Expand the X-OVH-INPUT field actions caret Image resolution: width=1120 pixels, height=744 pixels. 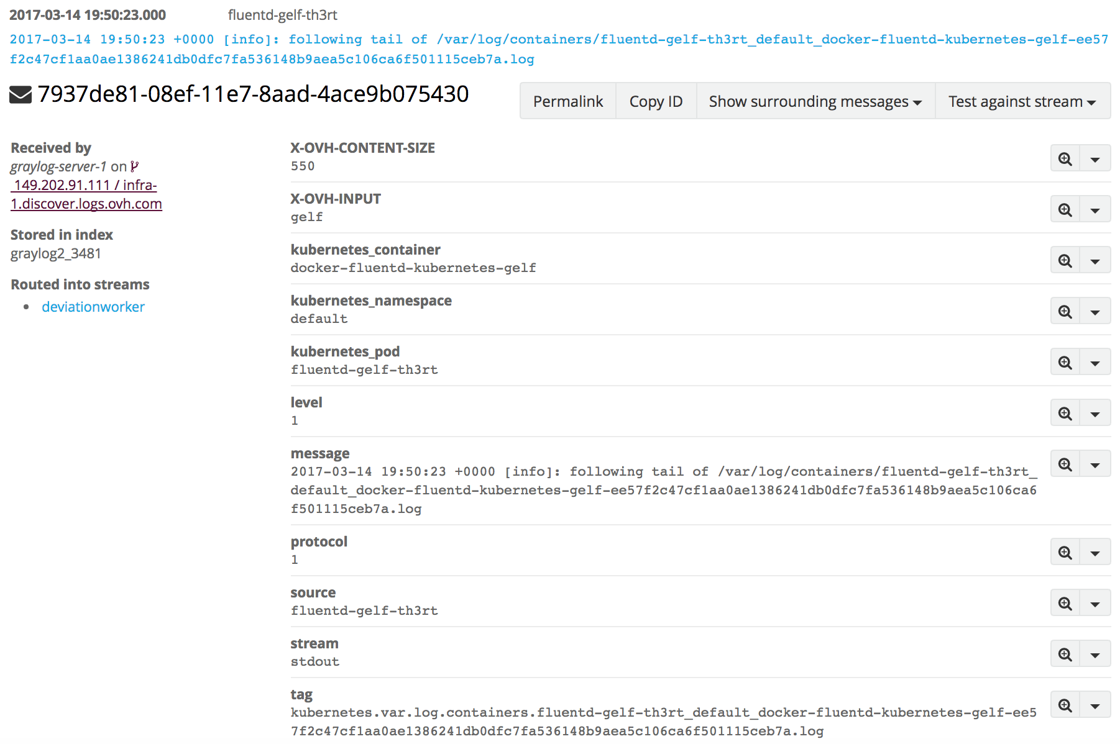tap(1095, 211)
